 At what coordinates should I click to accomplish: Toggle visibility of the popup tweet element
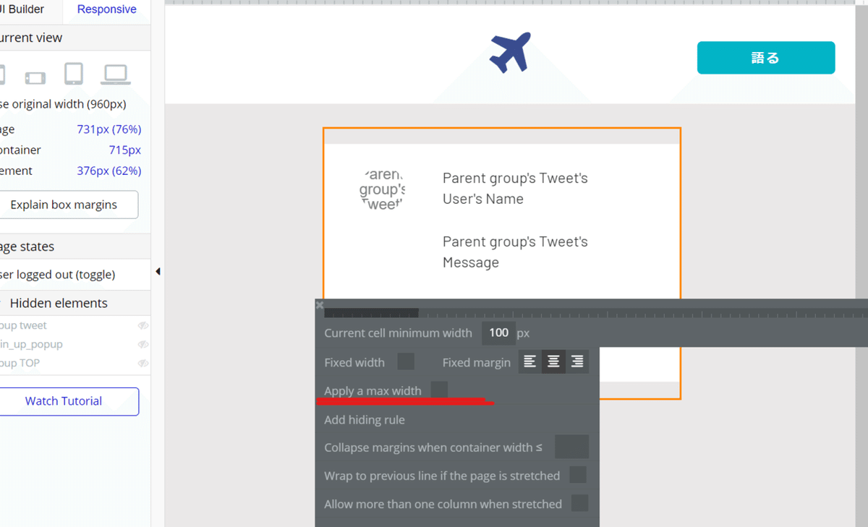[143, 325]
